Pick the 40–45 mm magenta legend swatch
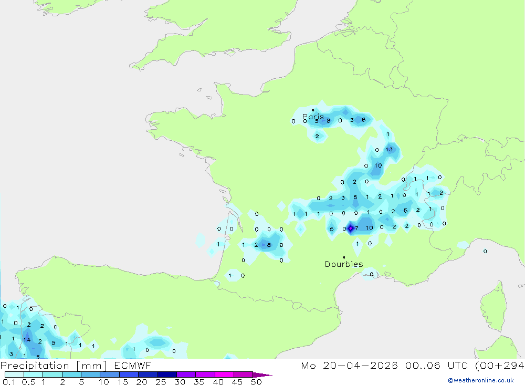This screenshot has width=525, height=385. pyautogui.click(x=224, y=374)
